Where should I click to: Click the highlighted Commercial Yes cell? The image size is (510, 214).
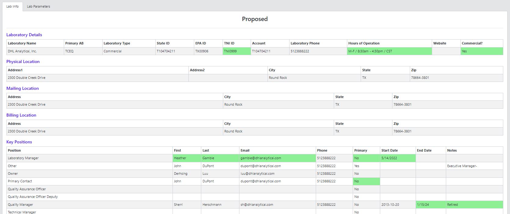[x=482, y=51]
